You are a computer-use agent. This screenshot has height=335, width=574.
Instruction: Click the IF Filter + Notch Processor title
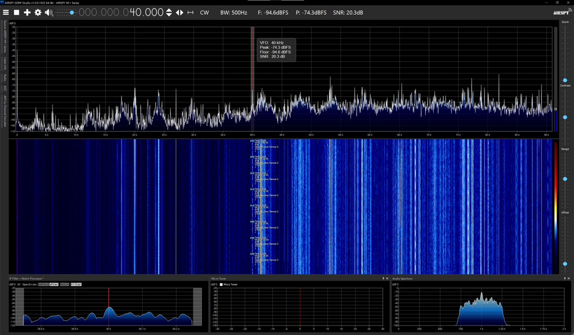[26, 279]
